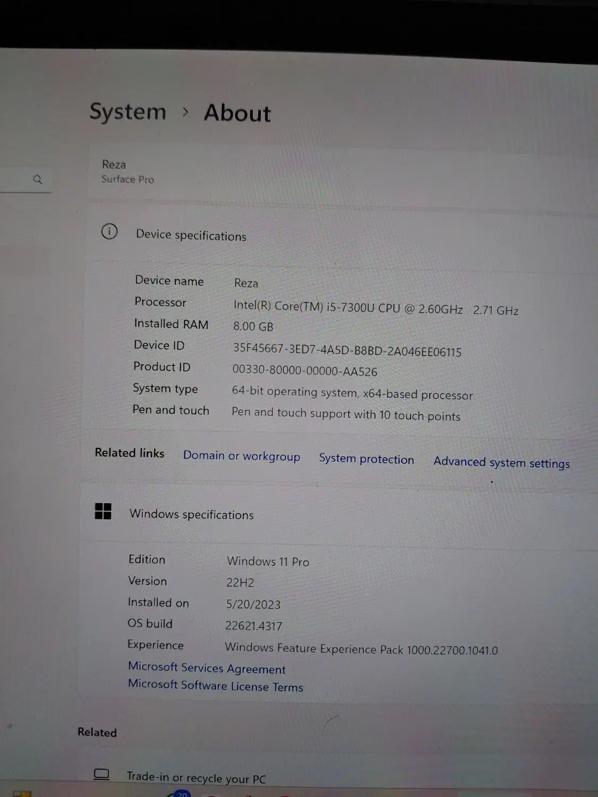Click the laptop icon next to Trade-in

(102, 774)
